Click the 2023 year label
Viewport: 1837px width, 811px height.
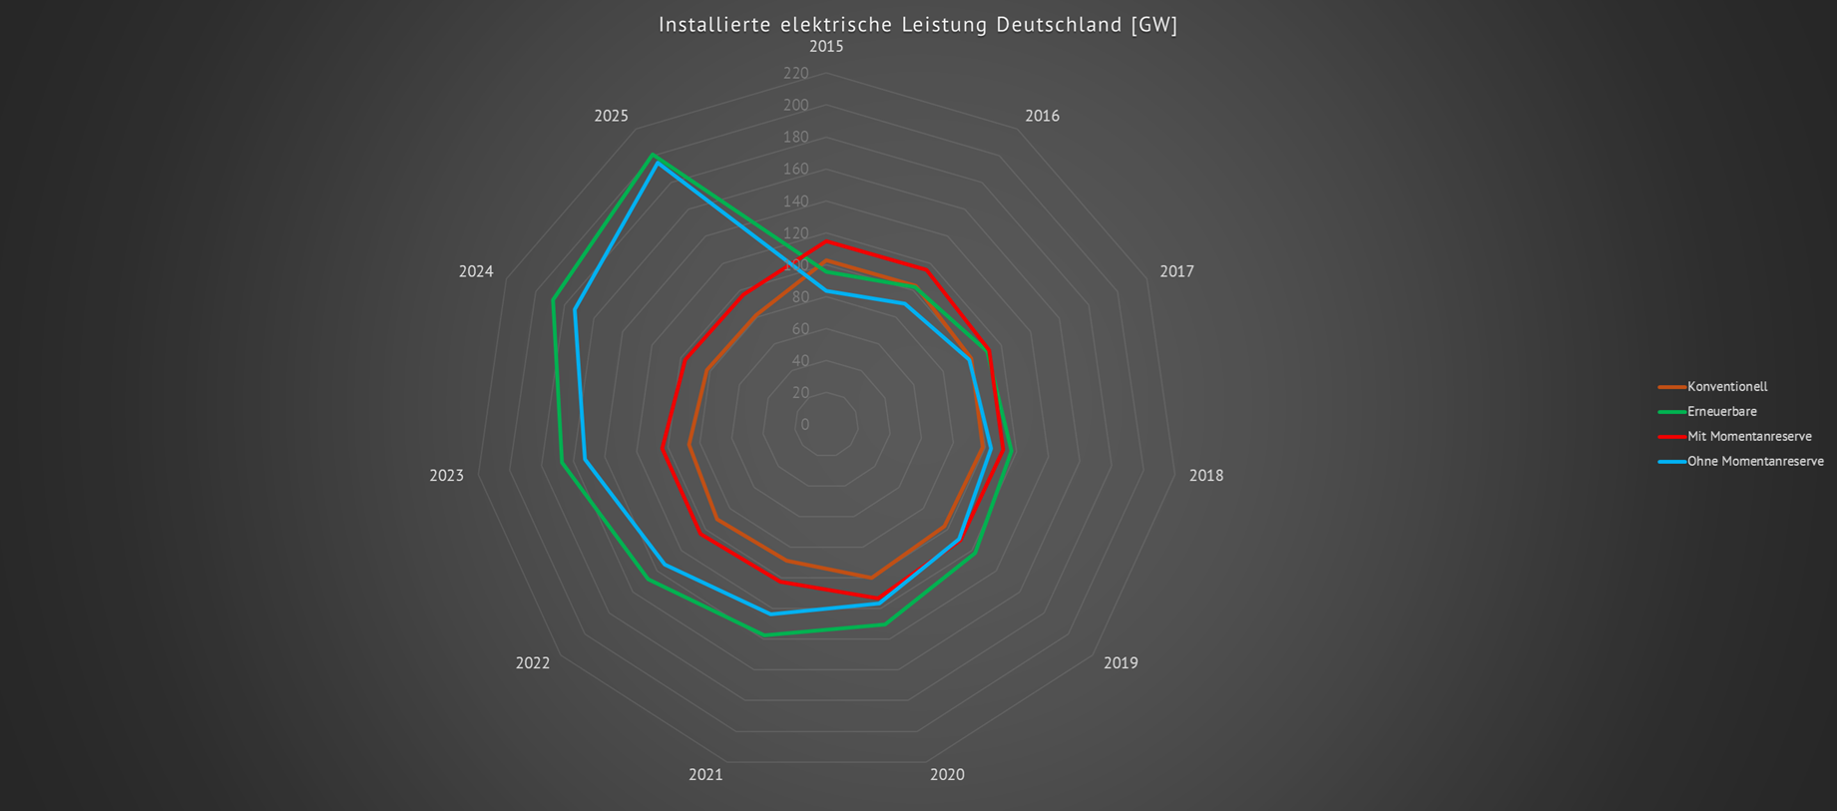446,476
